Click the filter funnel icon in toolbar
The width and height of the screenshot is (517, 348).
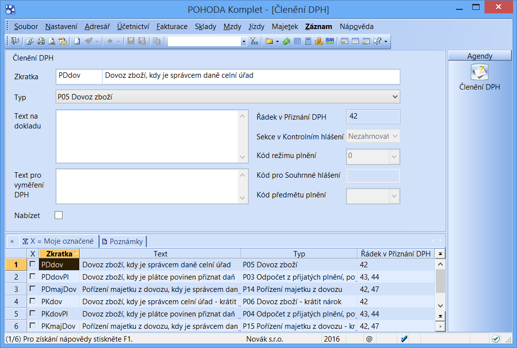click(254, 41)
